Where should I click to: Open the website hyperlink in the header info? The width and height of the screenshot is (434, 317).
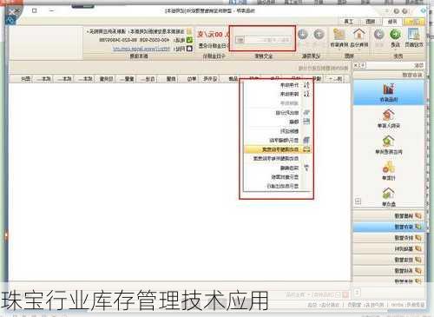141,49
